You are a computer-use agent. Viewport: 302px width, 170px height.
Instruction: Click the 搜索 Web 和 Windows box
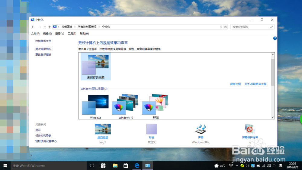coord(48,165)
